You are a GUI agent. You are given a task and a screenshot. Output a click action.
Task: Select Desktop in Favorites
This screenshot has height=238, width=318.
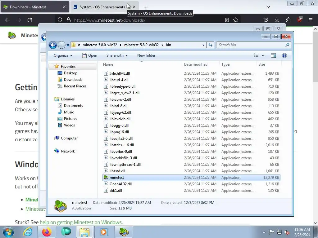(70, 73)
